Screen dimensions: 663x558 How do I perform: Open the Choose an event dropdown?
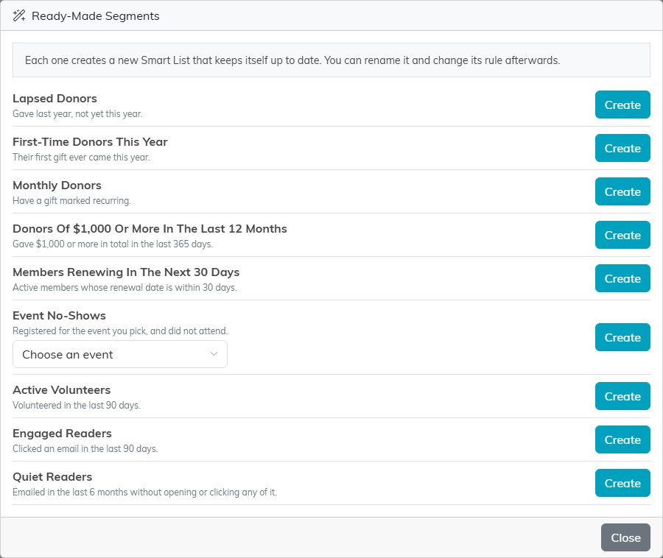coord(120,354)
